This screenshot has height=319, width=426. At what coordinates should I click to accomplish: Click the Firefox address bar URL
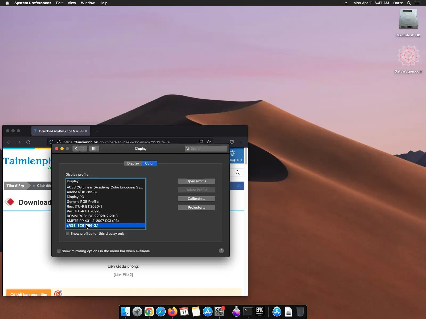[x=117, y=142]
